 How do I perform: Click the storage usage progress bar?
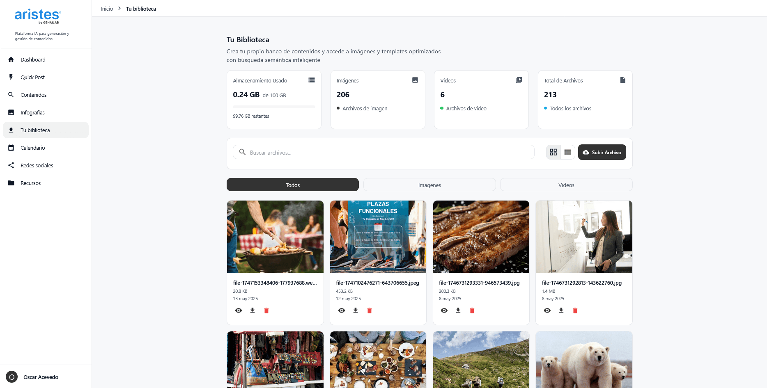click(x=274, y=107)
